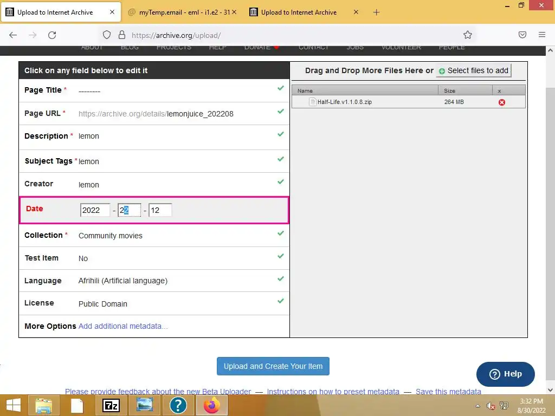Edit the Subject Tags value lemon

[88, 161]
